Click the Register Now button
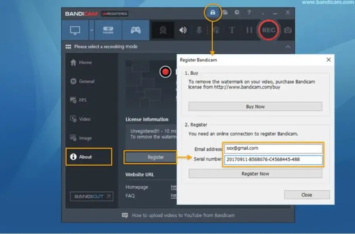Viewport: 355px width, 234px height. (255, 174)
